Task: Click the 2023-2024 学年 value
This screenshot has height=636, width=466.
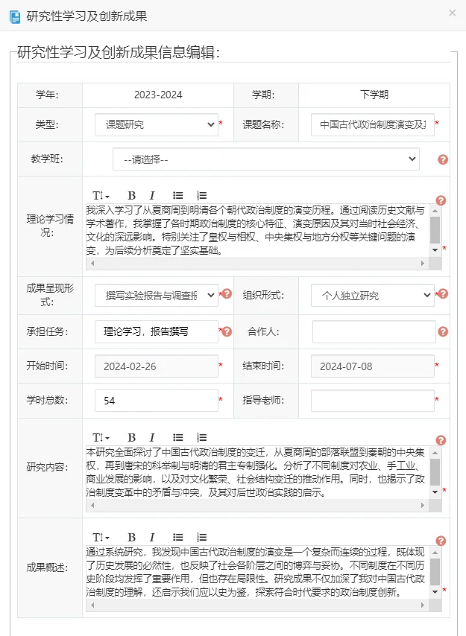Action: coord(158,95)
